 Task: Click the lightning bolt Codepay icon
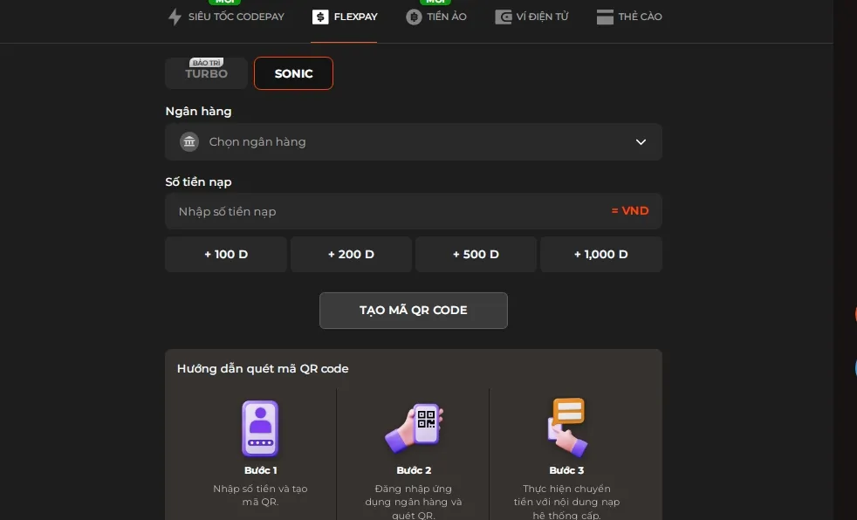(175, 17)
